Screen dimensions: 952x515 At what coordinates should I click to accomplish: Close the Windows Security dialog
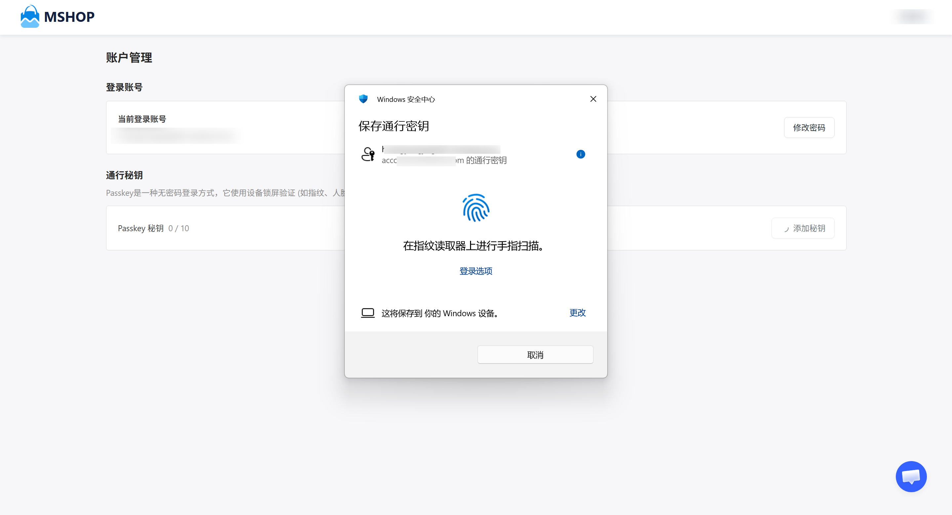(593, 99)
